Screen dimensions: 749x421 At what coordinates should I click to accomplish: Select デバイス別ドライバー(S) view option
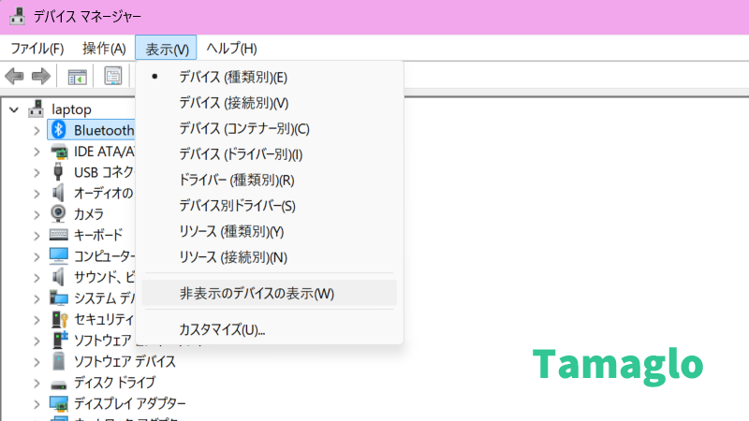(270, 206)
